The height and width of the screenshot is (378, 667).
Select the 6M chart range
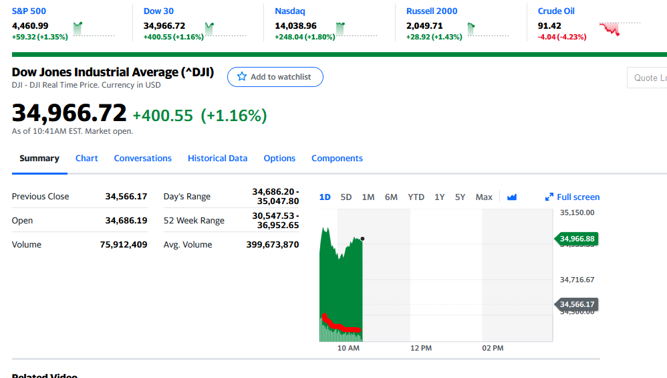[392, 197]
